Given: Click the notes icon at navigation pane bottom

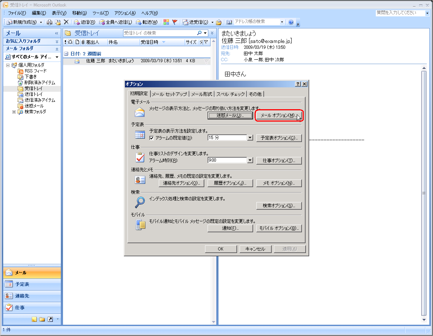Looking at the screenshot, I should click(x=34, y=319).
